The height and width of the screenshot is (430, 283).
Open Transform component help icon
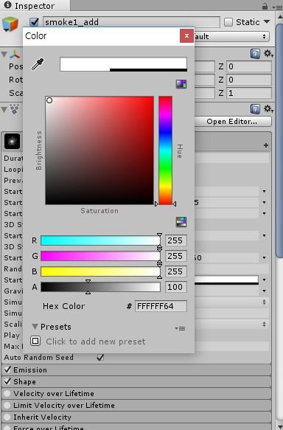[255, 54]
